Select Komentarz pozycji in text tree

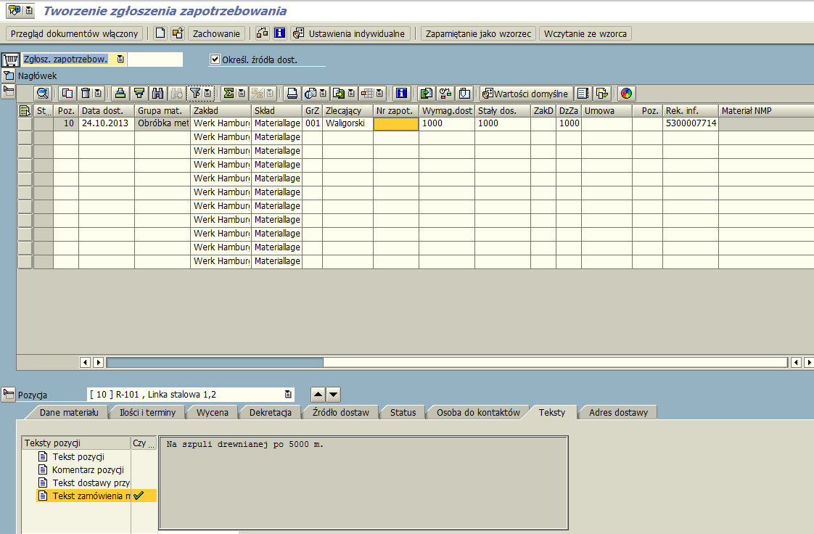tap(88, 469)
